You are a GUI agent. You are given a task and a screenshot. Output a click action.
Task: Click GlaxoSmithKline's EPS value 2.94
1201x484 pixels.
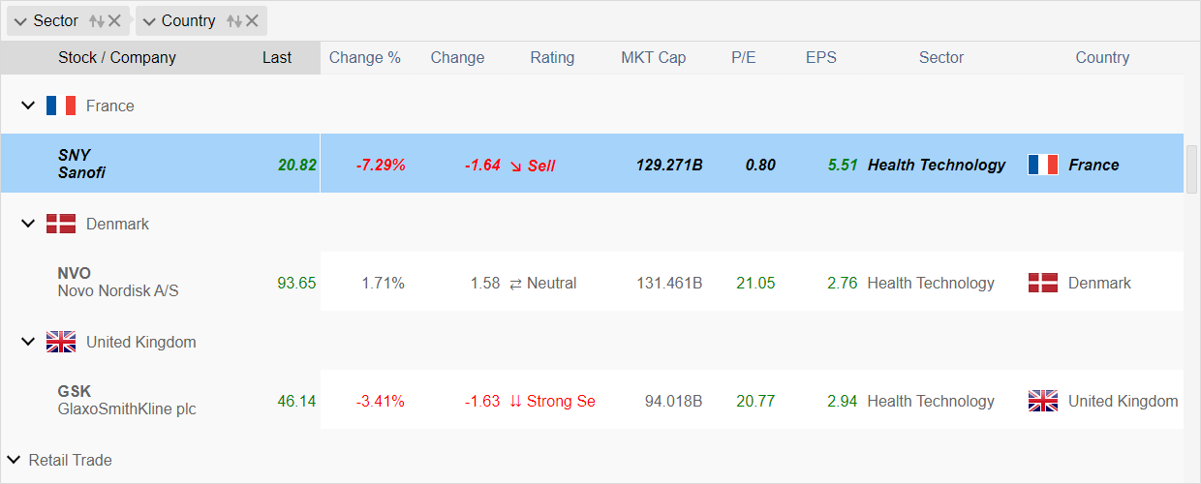tap(843, 401)
